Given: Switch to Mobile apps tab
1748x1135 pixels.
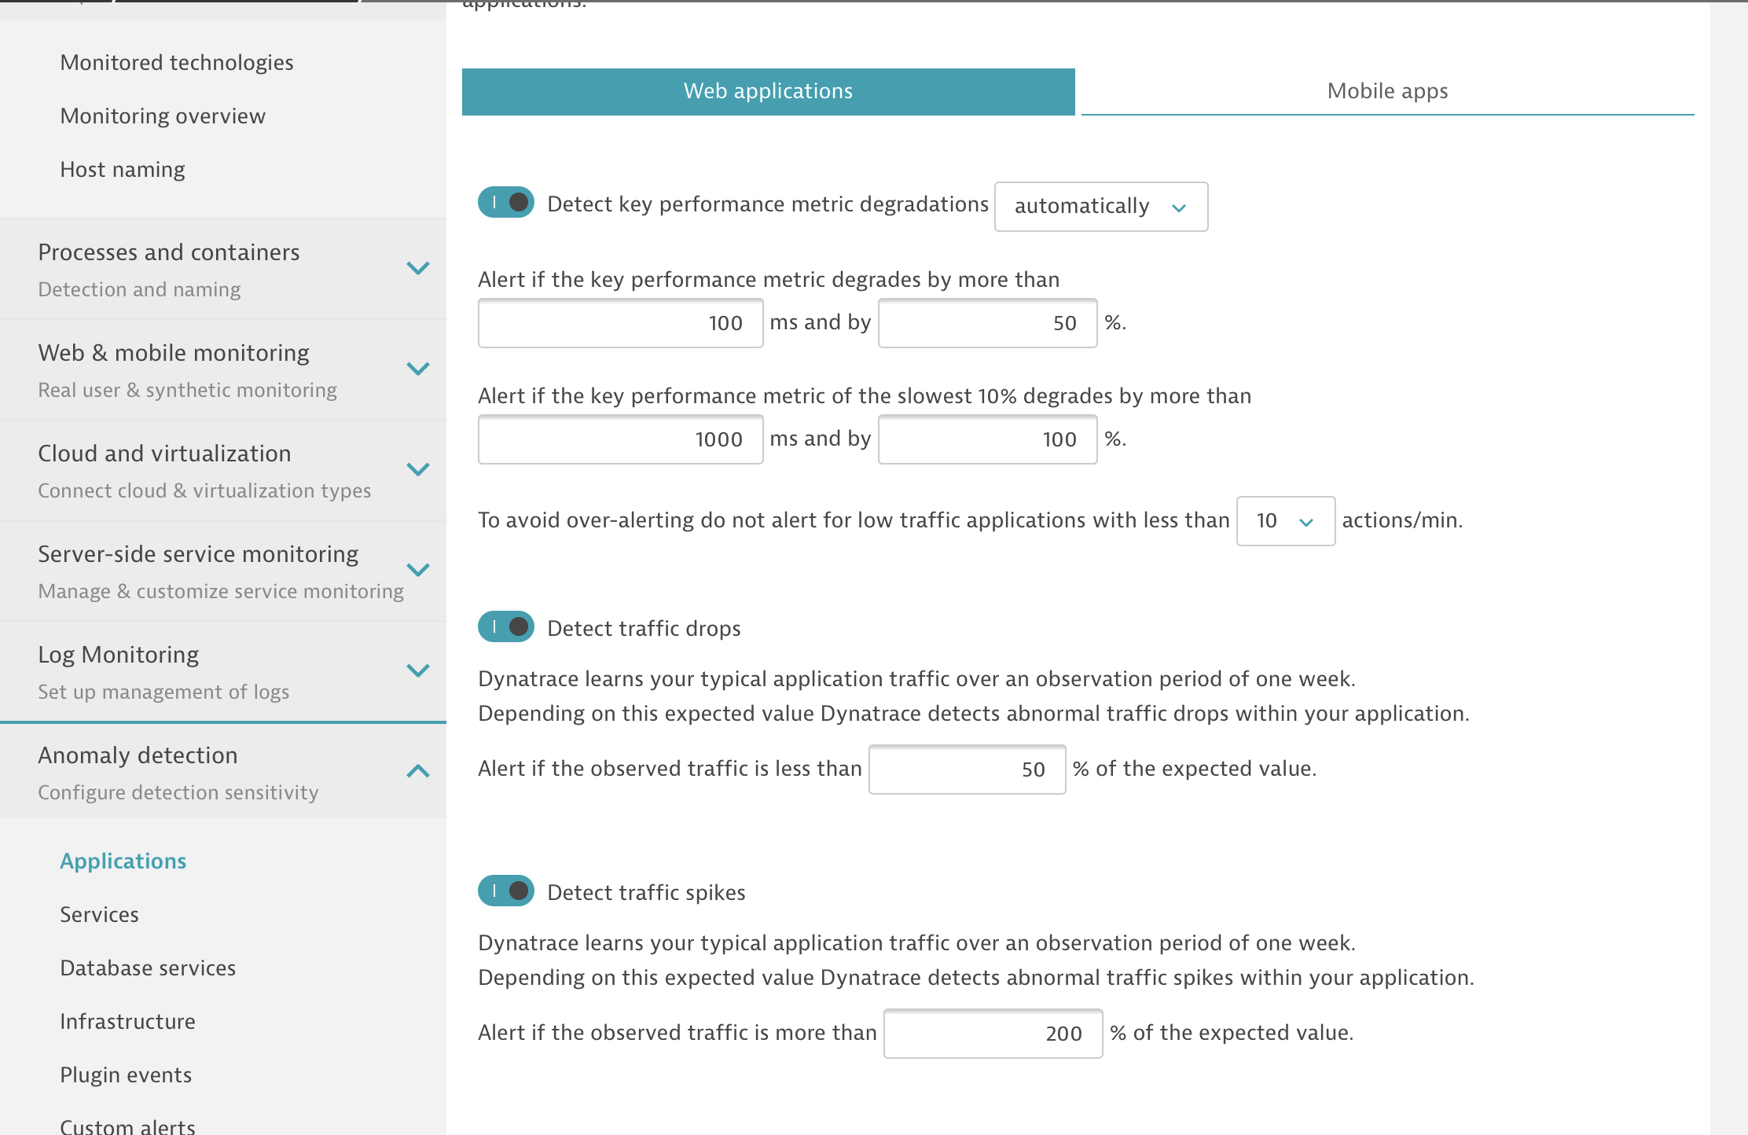Looking at the screenshot, I should pyautogui.click(x=1388, y=91).
